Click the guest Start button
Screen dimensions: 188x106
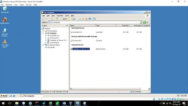click(4, 96)
